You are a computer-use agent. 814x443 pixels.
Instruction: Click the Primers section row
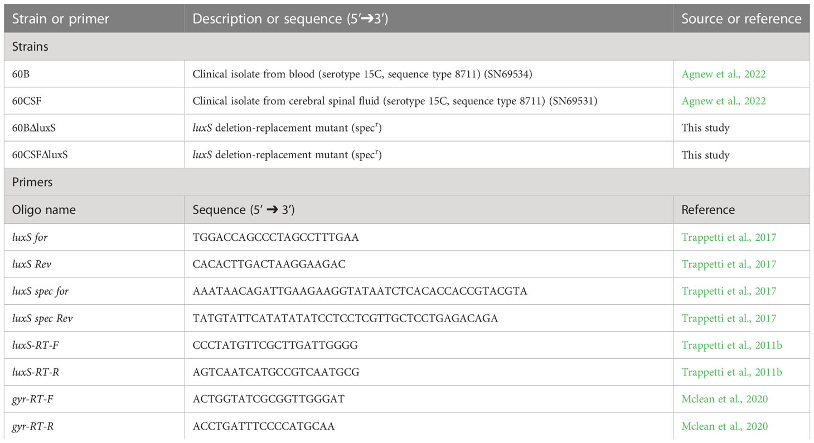pyautogui.click(x=407, y=182)
